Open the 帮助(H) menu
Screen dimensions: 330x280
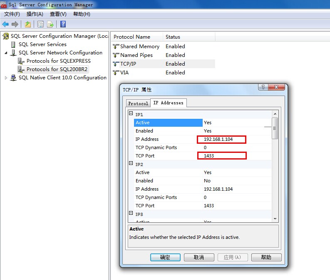point(82,14)
